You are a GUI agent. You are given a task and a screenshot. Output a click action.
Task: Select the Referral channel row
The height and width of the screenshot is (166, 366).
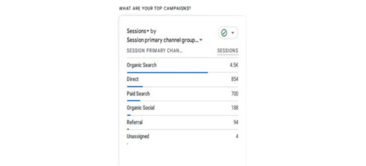tap(183, 123)
